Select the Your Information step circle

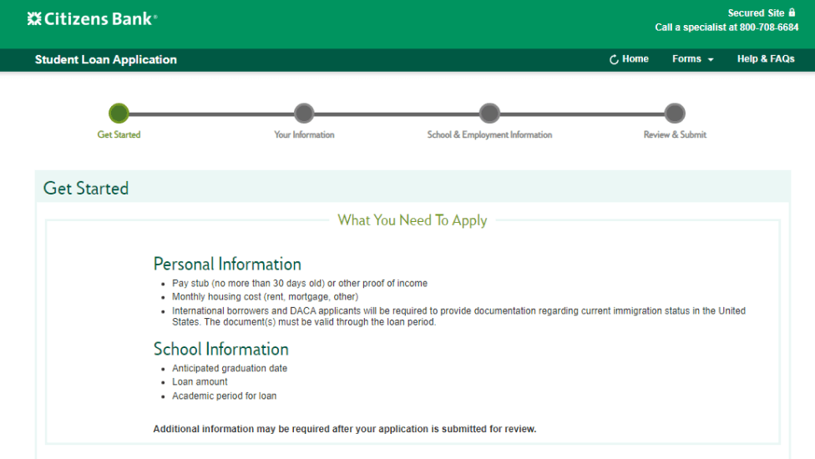pos(304,113)
